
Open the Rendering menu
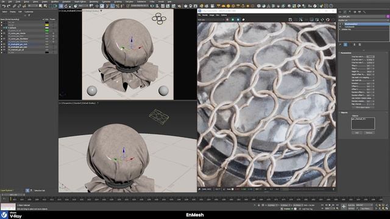(x=94, y=1)
